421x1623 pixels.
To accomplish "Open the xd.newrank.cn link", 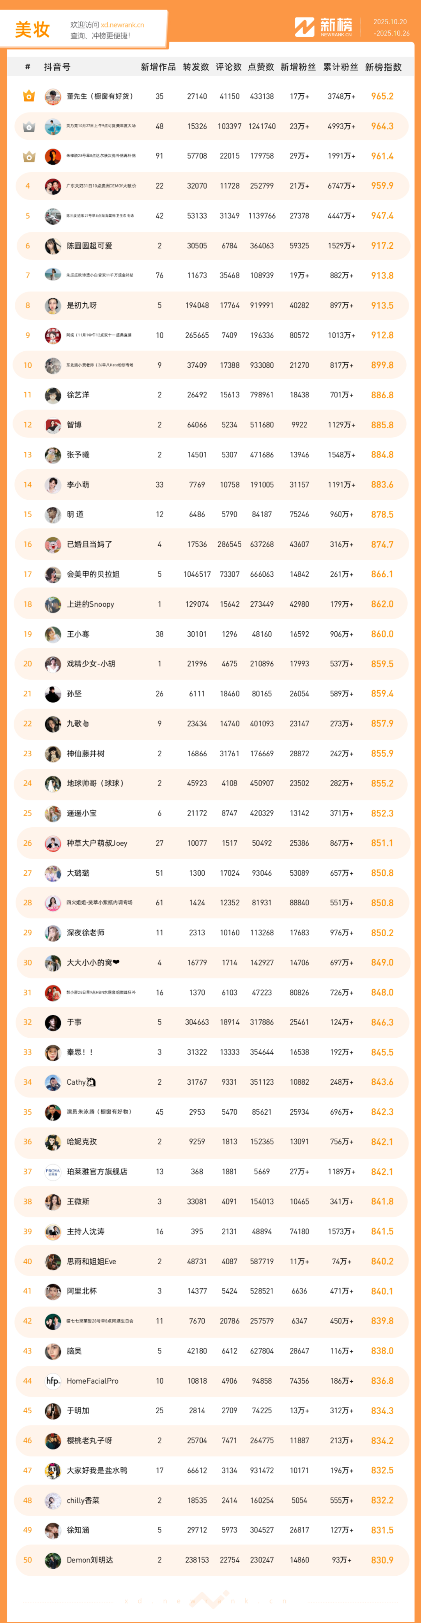I will [122, 25].
